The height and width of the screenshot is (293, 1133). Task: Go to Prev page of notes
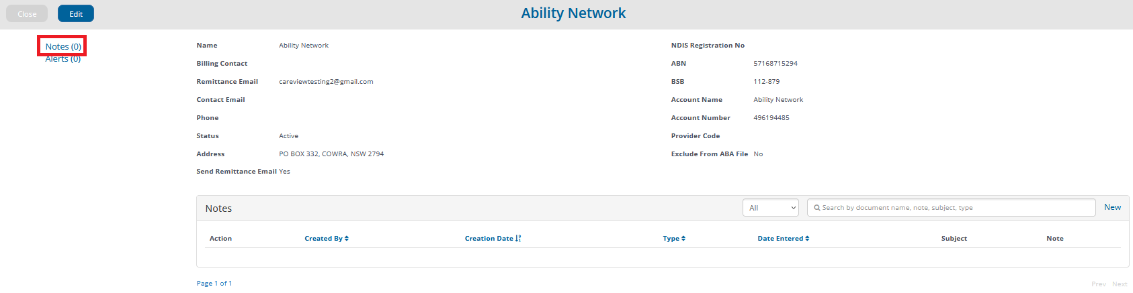click(1099, 284)
